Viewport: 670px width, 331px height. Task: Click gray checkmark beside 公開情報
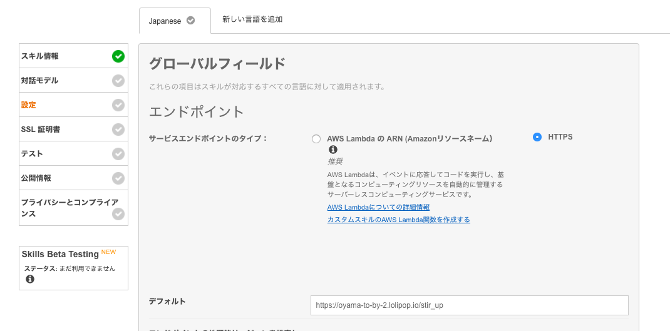tap(118, 178)
